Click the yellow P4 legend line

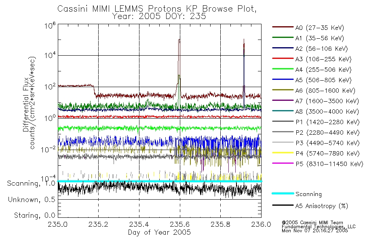click(x=283, y=153)
